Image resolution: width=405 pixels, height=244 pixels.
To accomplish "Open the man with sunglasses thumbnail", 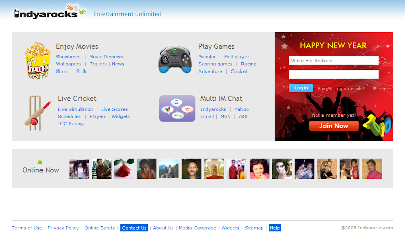I will (x=282, y=169).
